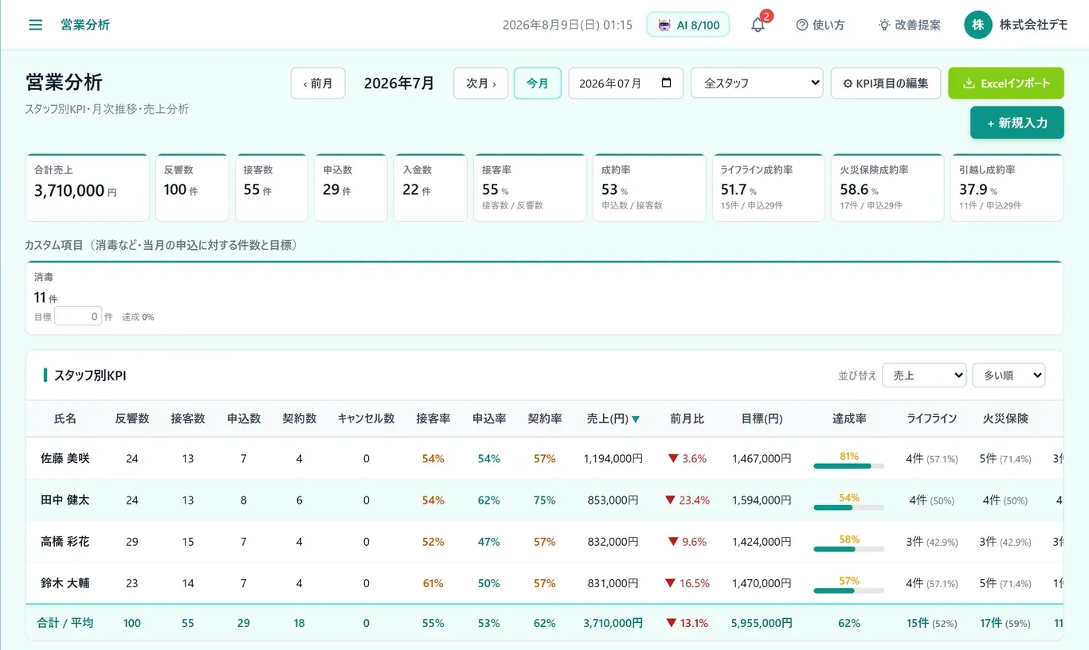Click the 株 company avatar
Screen dimensions: 1089x650
[x=977, y=25]
